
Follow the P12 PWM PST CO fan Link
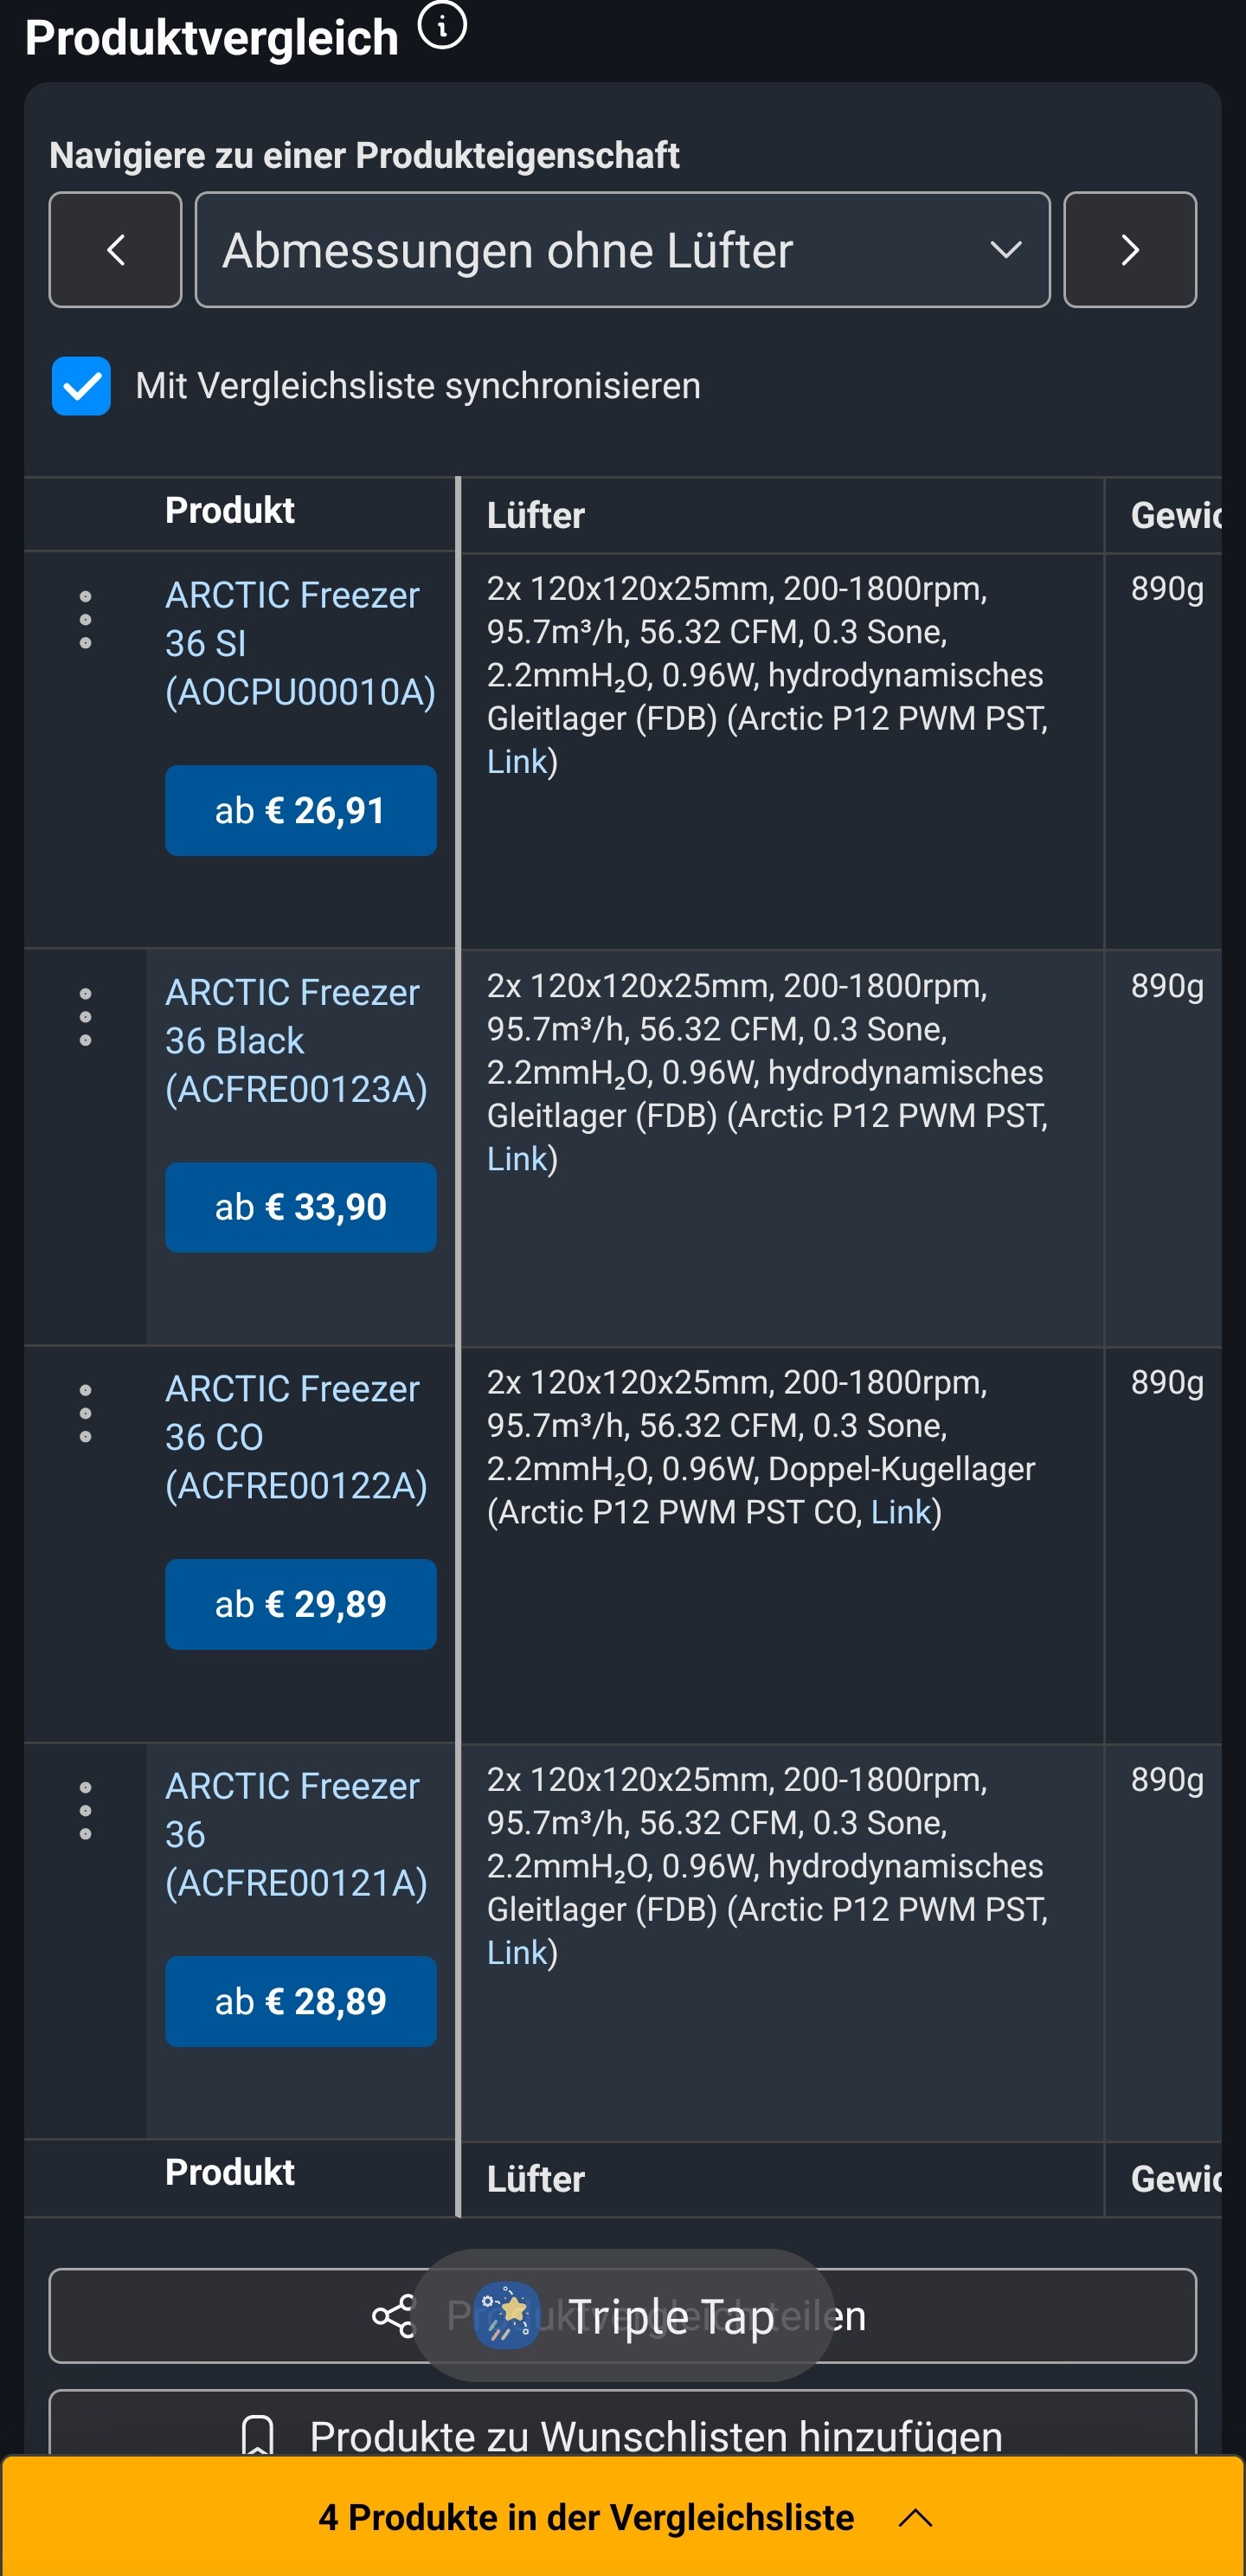click(x=900, y=1512)
